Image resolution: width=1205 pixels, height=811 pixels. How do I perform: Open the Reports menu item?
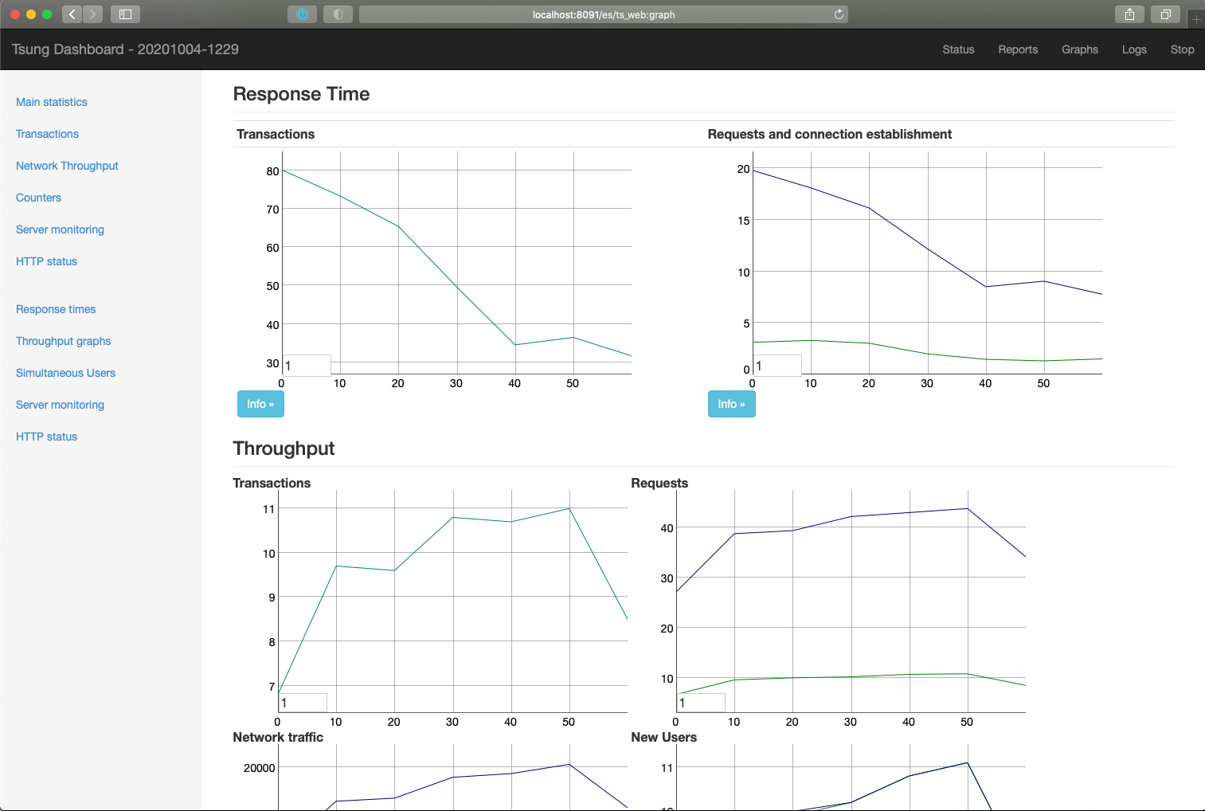click(x=1018, y=49)
